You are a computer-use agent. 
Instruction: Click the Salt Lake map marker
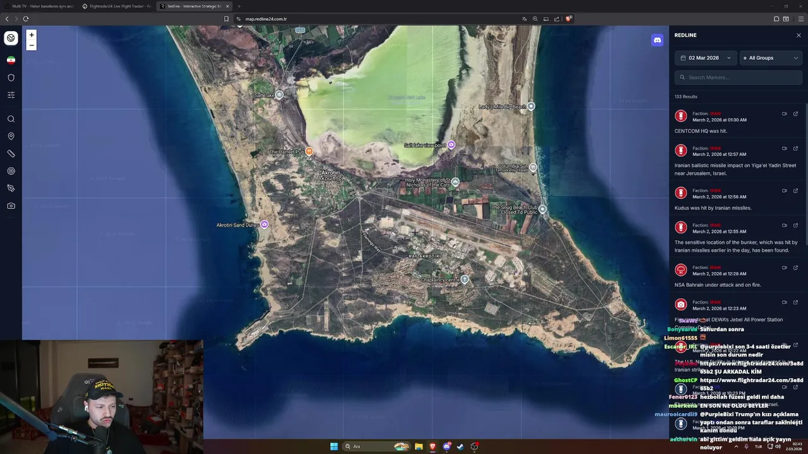click(279, 95)
